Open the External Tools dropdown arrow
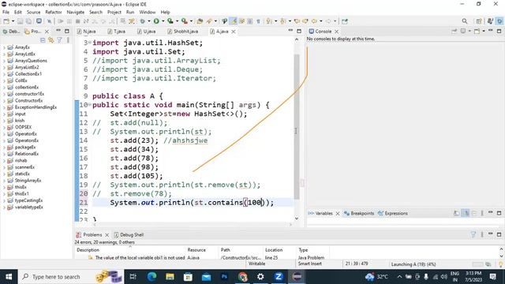505x284 pixels. click(191, 21)
